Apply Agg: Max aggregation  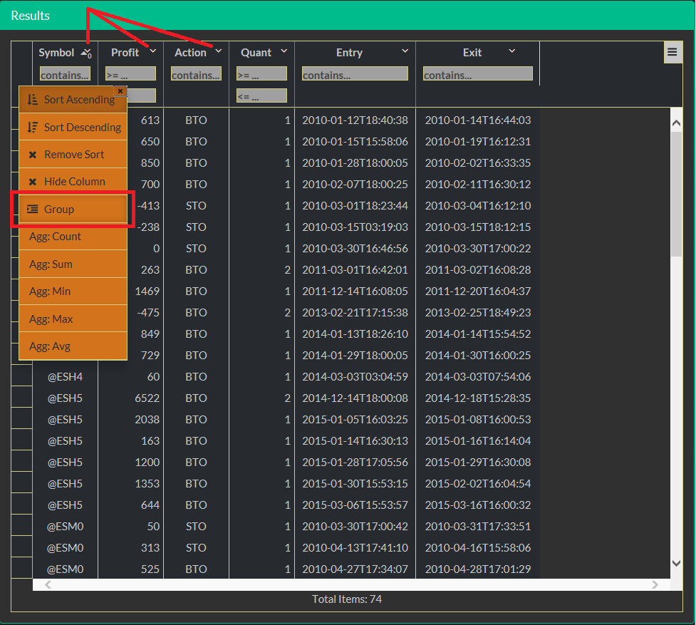click(73, 319)
